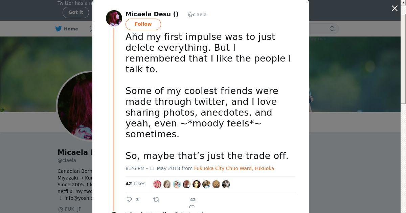This screenshot has width=406, height=213.
Task: Like the tweet with the heart icon
Action: point(192,207)
